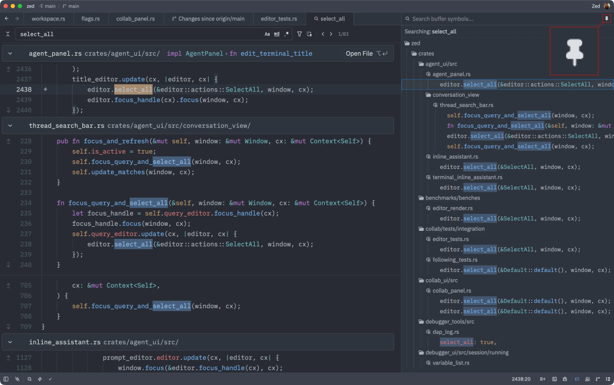The height and width of the screenshot is (385, 614).
Task: Toggle the outline panel icon in status bar
Action: [x=577, y=379]
